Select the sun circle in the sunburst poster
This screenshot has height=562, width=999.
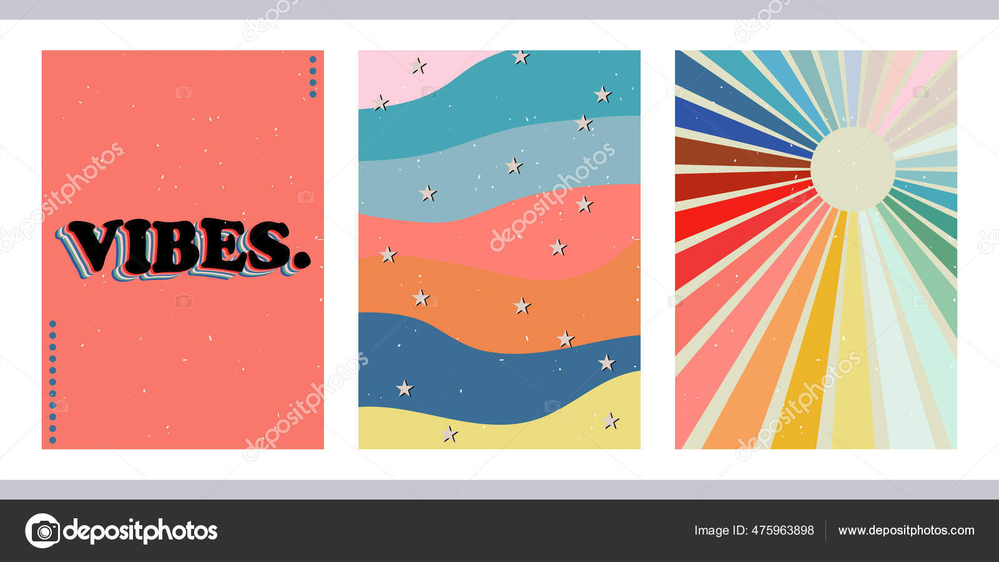pos(852,169)
